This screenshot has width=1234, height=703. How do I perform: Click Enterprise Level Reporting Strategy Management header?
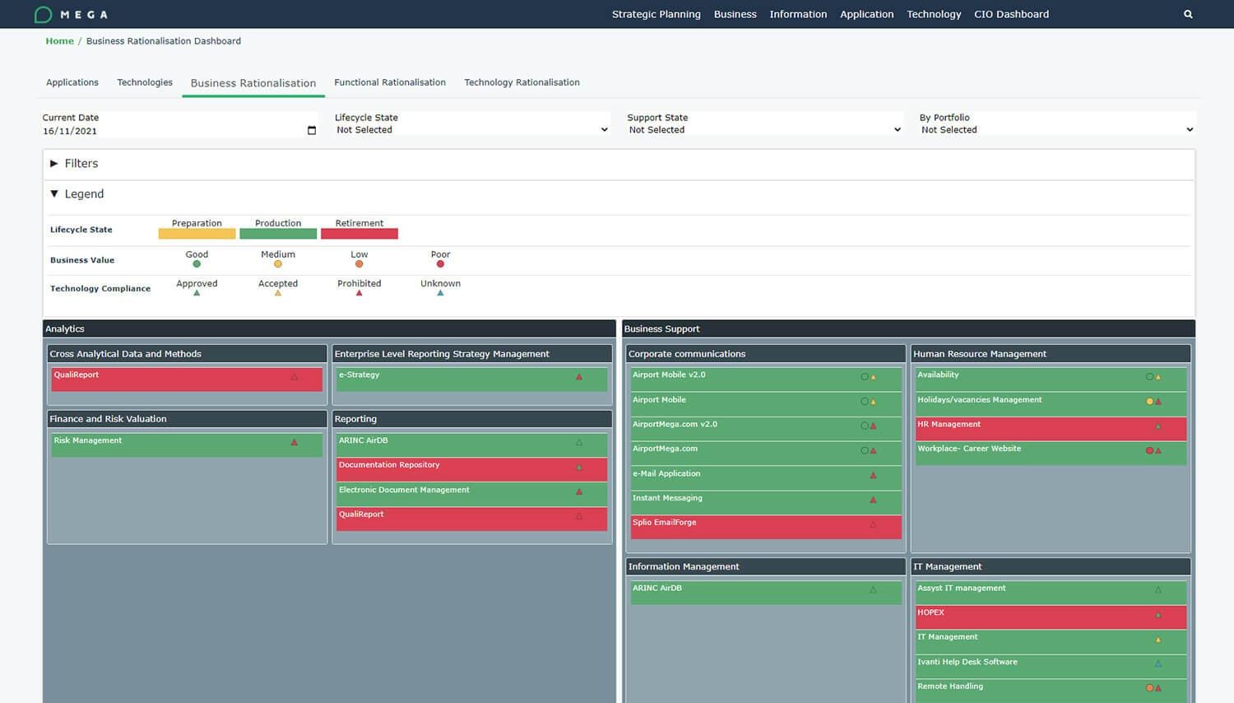coord(471,354)
